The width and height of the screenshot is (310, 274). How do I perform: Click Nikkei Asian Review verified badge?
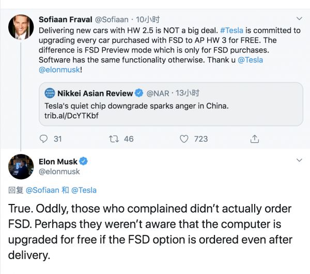(138, 93)
